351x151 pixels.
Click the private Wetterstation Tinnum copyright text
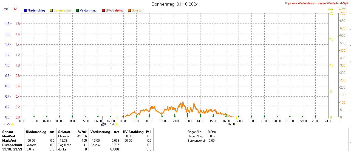tap(316, 3)
